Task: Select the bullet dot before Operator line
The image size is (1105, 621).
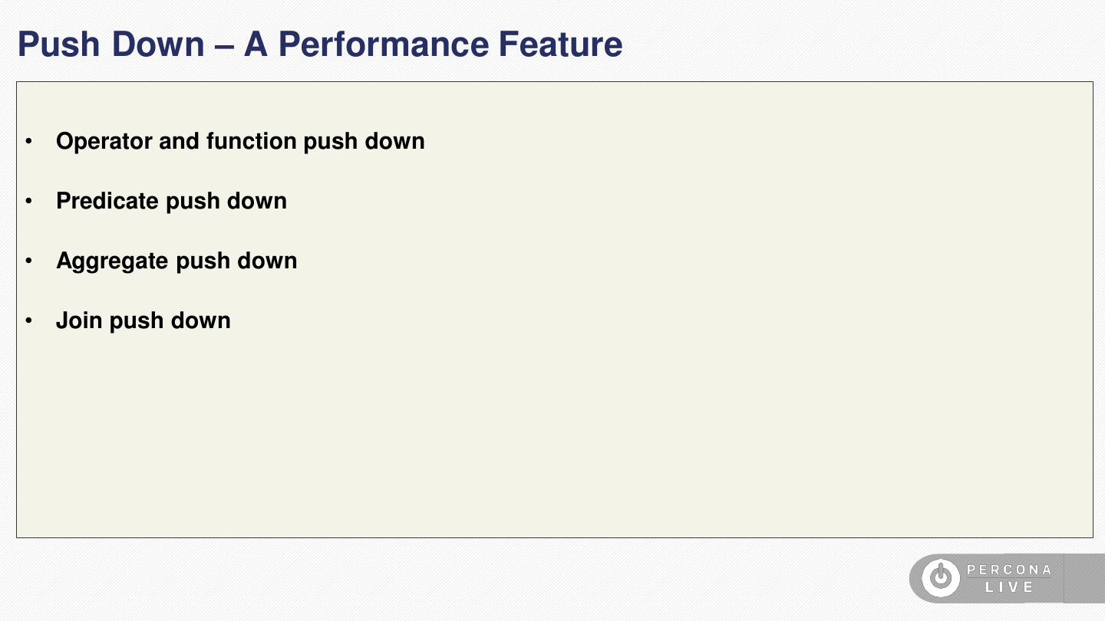Action: coord(29,142)
